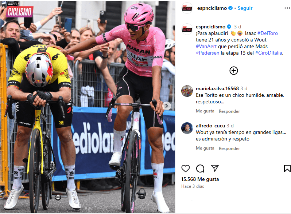Image resolution: width=291 pixels, height=214 pixels.
Task: Follow espnciclismo with the Seguir button
Action: click(x=245, y=8)
